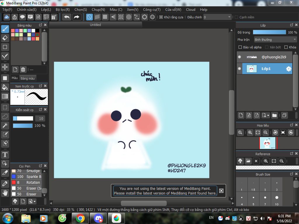Viewport: 299px width, 224px height.
Task: Select the Magic Wand tool
Action: [5, 125]
